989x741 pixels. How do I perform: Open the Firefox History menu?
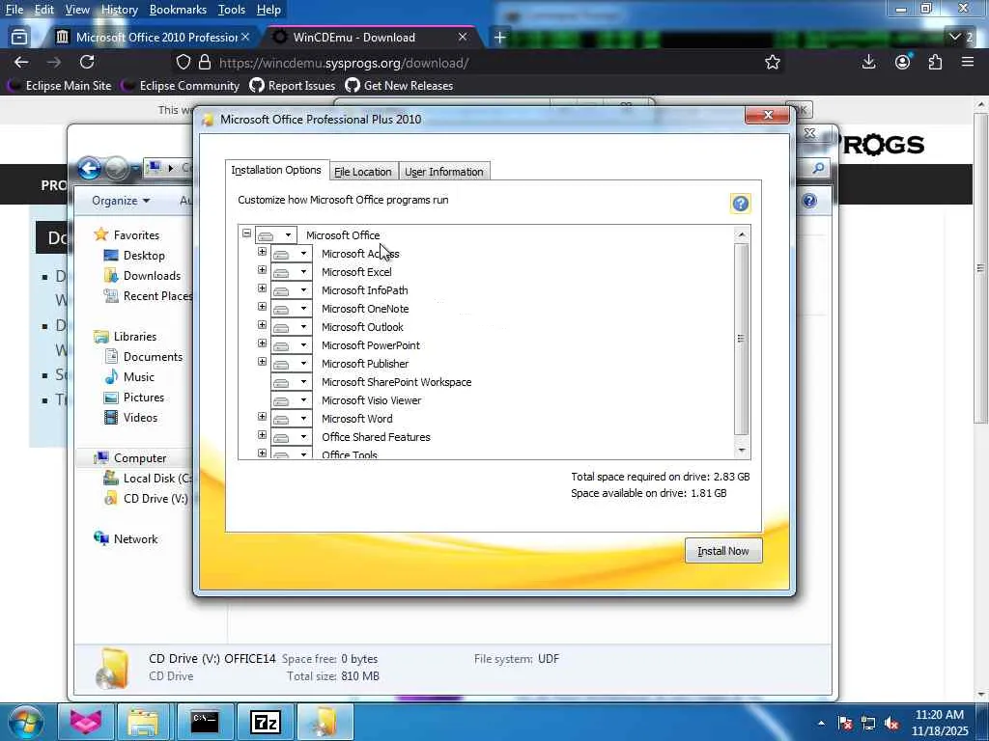point(119,10)
